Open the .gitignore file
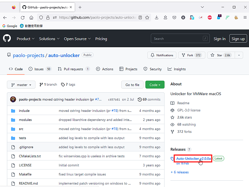The width and height of the screenshot is (249, 187). point(26,147)
